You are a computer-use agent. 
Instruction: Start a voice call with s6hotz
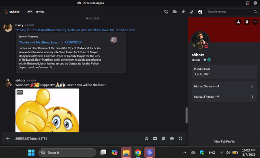[166, 12]
